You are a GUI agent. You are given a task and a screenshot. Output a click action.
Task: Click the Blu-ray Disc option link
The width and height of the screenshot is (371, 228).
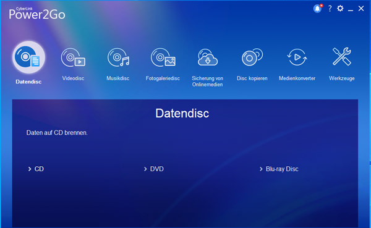[x=282, y=169]
